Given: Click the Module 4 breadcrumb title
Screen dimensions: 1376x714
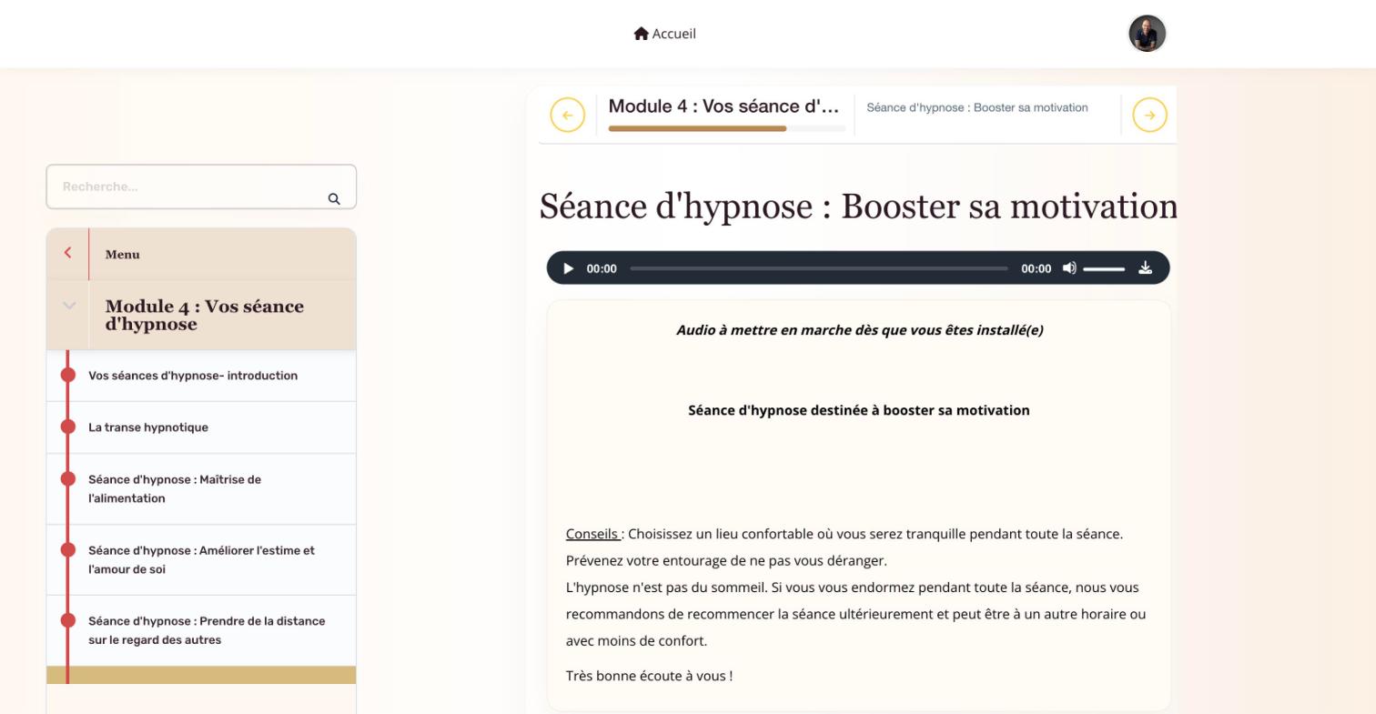Looking at the screenshot, I should (723, 106).
